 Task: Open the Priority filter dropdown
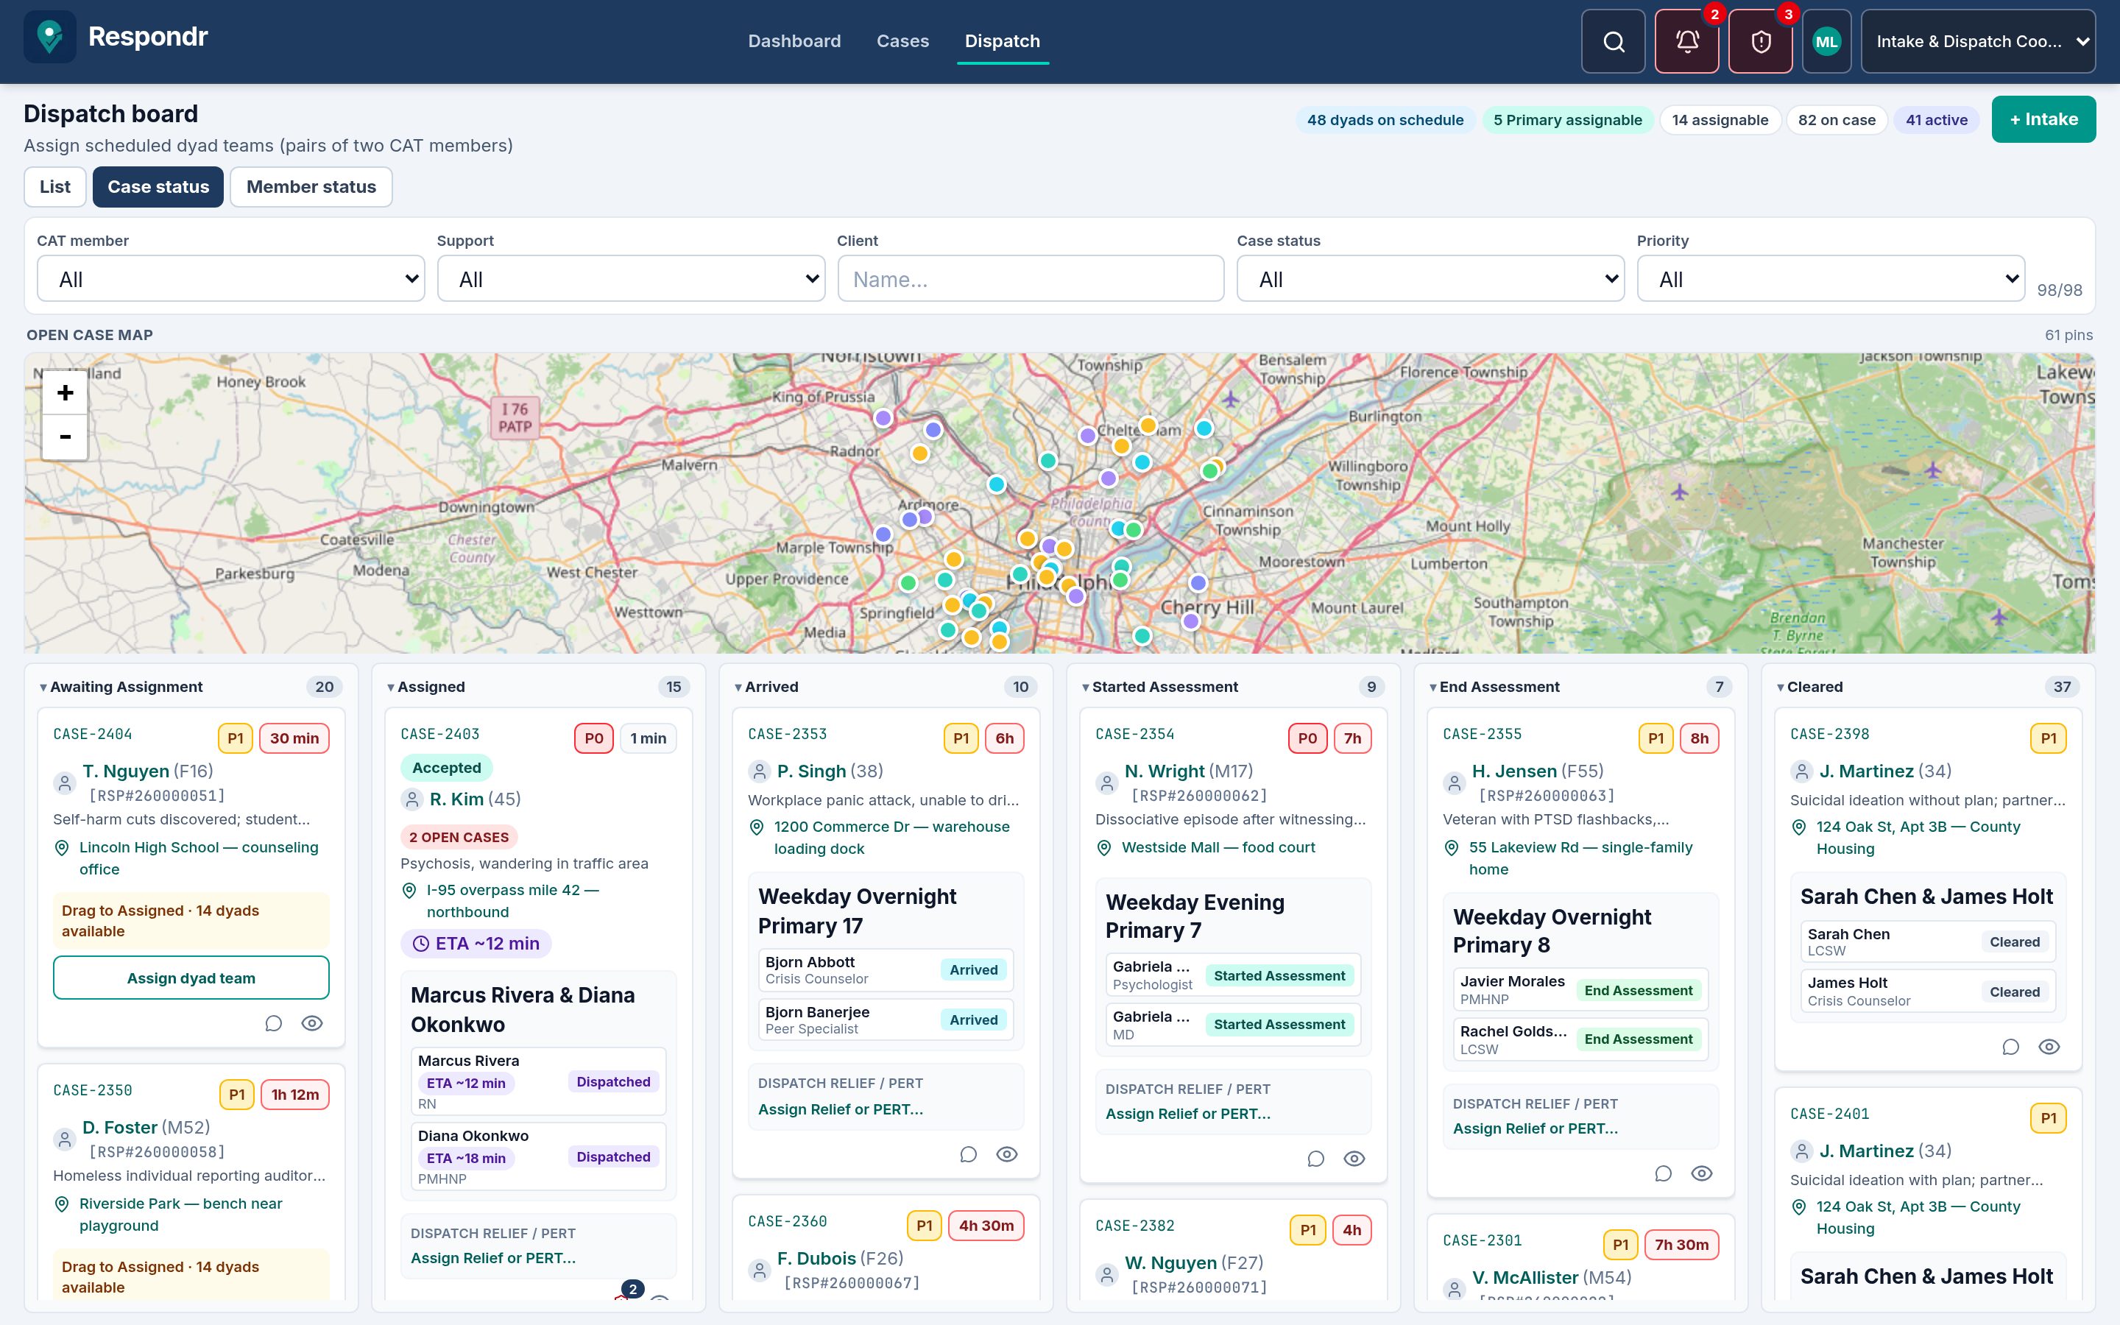pyautogui.click(x=1831, y=279)
